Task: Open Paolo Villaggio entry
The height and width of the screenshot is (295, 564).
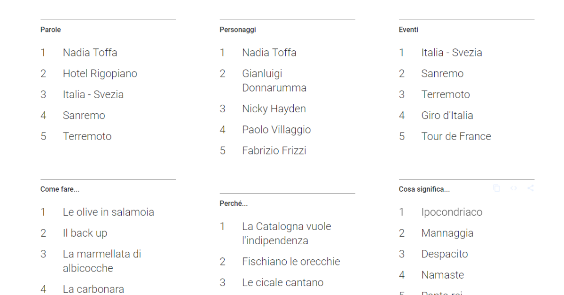Action: pyautogui.click(x=276, y=130)
